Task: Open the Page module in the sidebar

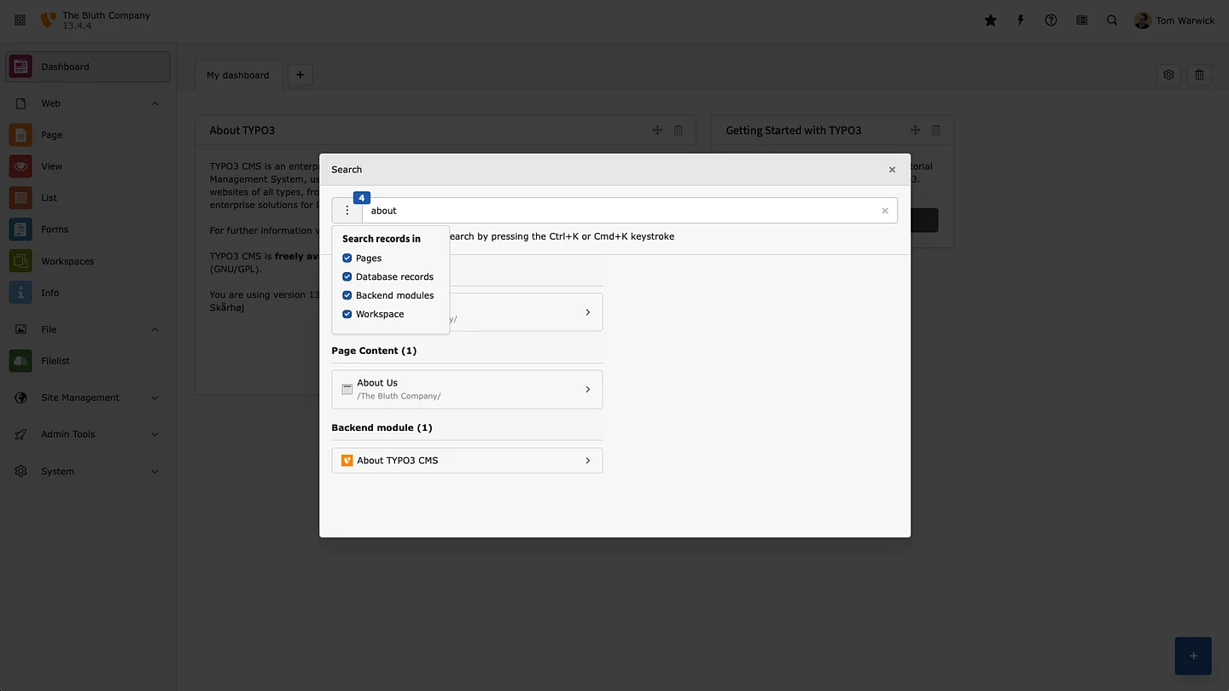Action: (51, 135)
